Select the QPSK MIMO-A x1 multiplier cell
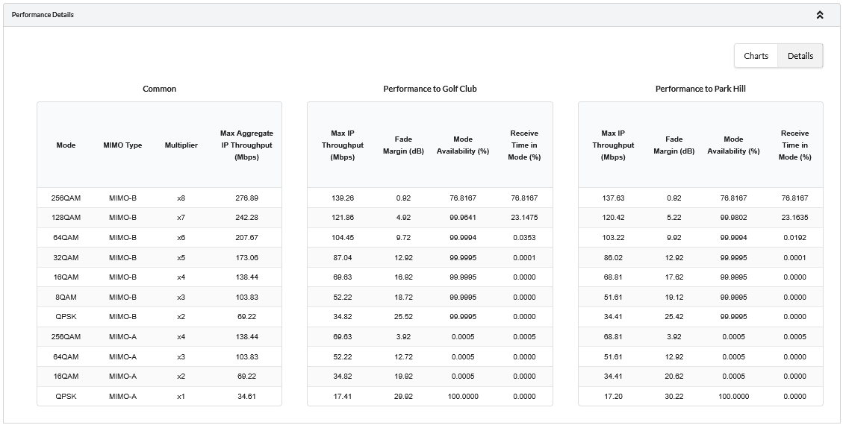This screenshot has width=843, height=425. point(181,396)
